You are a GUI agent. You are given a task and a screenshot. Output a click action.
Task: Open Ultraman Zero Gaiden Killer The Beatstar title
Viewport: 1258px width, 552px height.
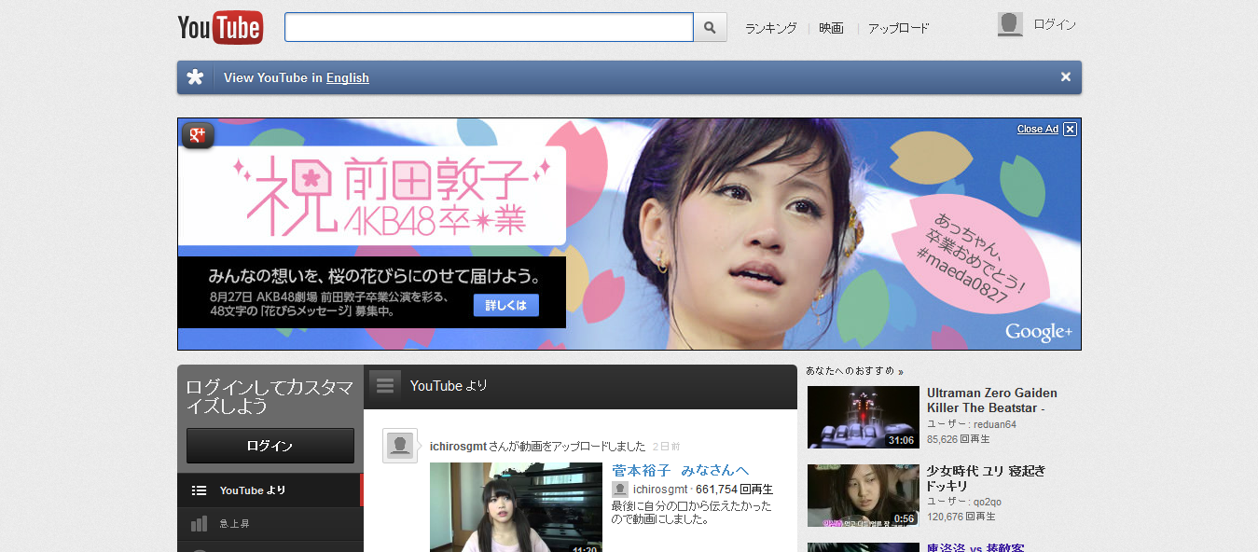[992, 400]
